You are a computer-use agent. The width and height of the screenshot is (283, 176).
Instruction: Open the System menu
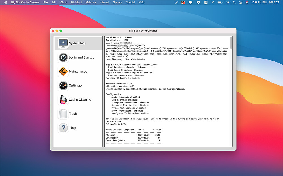pos(117,2)
